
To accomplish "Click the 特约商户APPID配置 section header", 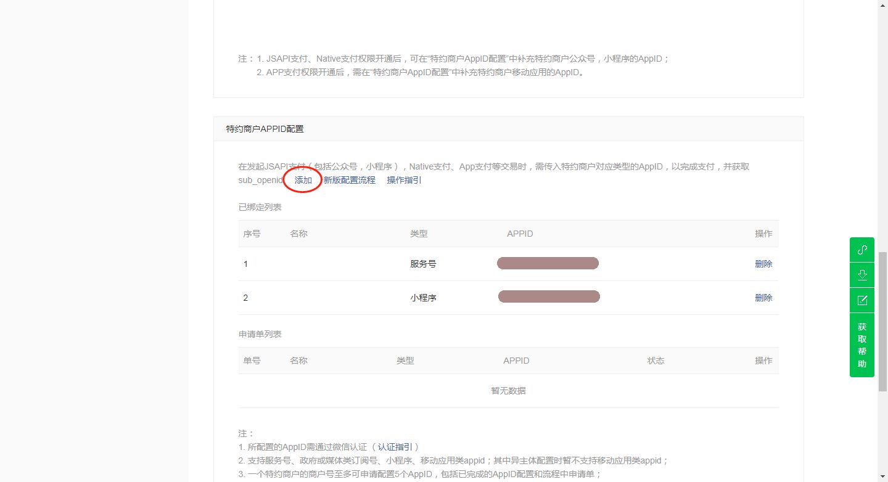I will [x=265, y=129].
